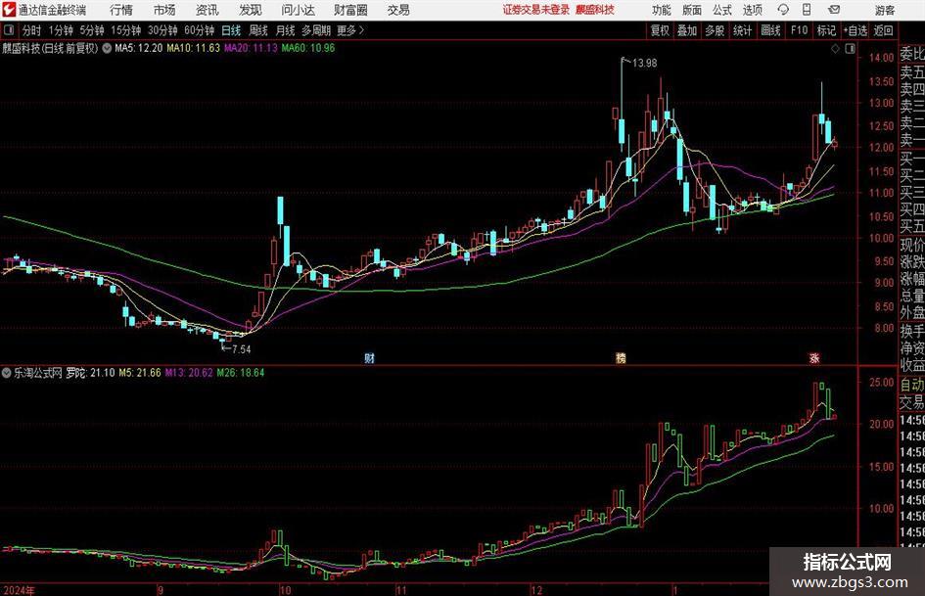Add stock via the +自选 button
Viewport: 925px width, 596px height.
pyautogui.click(x=856, y=30)
